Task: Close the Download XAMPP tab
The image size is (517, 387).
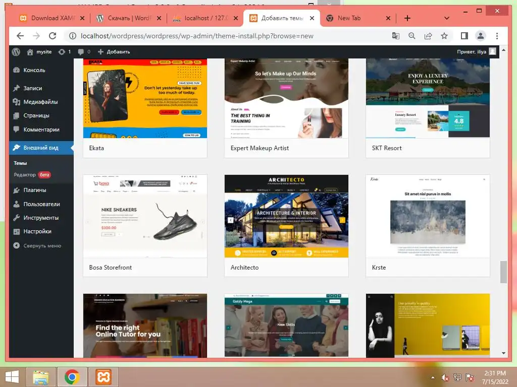Action: pos(82,18)
